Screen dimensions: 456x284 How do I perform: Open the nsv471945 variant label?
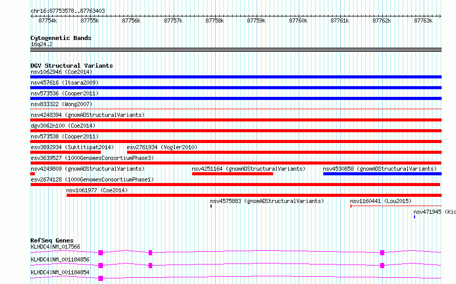(x=435, y=212)
